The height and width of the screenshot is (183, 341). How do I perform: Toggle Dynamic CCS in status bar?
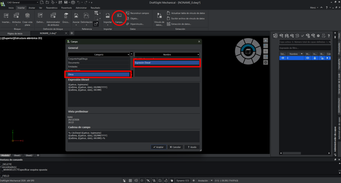click(183, 181)
